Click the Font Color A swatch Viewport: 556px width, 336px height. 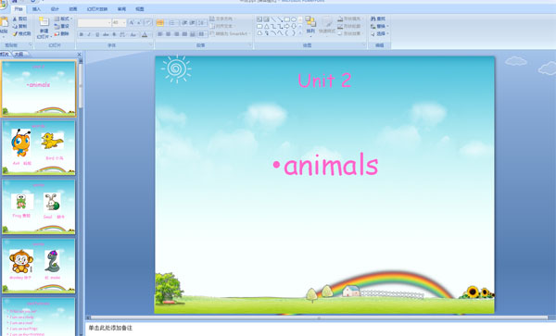(145, 34)
